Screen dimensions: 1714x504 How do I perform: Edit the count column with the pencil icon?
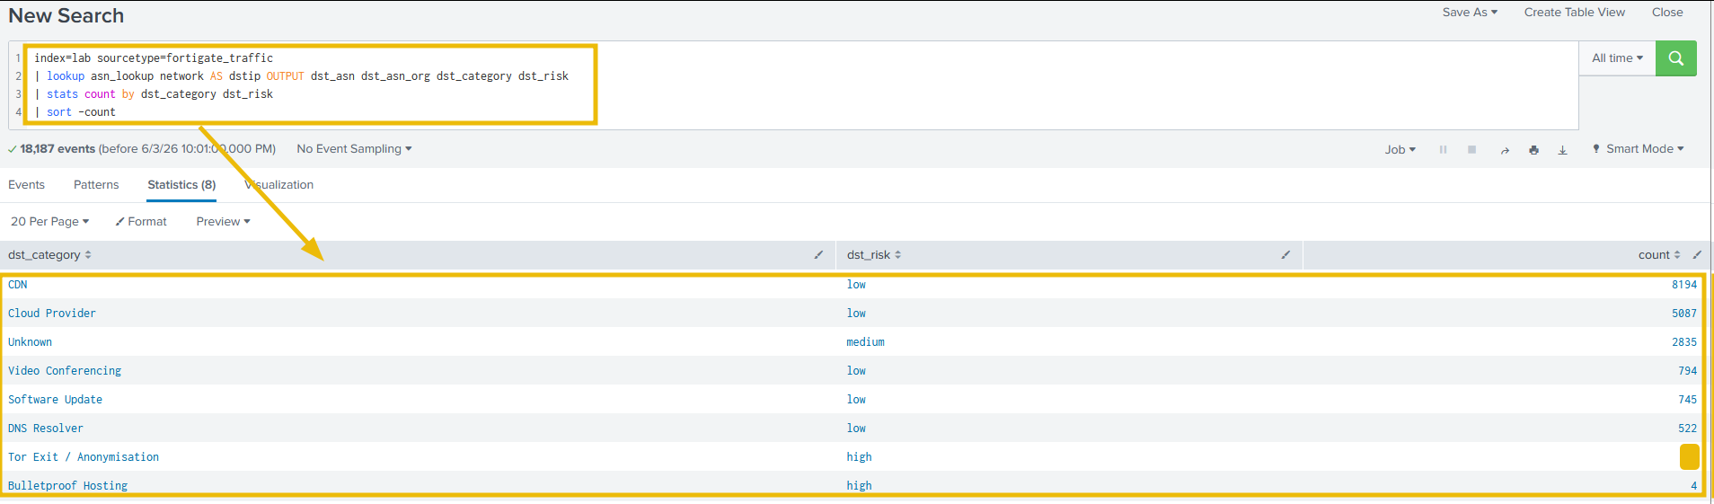(1697, 255)
